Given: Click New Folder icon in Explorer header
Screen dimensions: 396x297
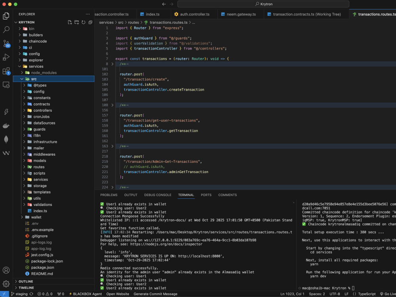Looking at the screenshot, I should [76, 22].
